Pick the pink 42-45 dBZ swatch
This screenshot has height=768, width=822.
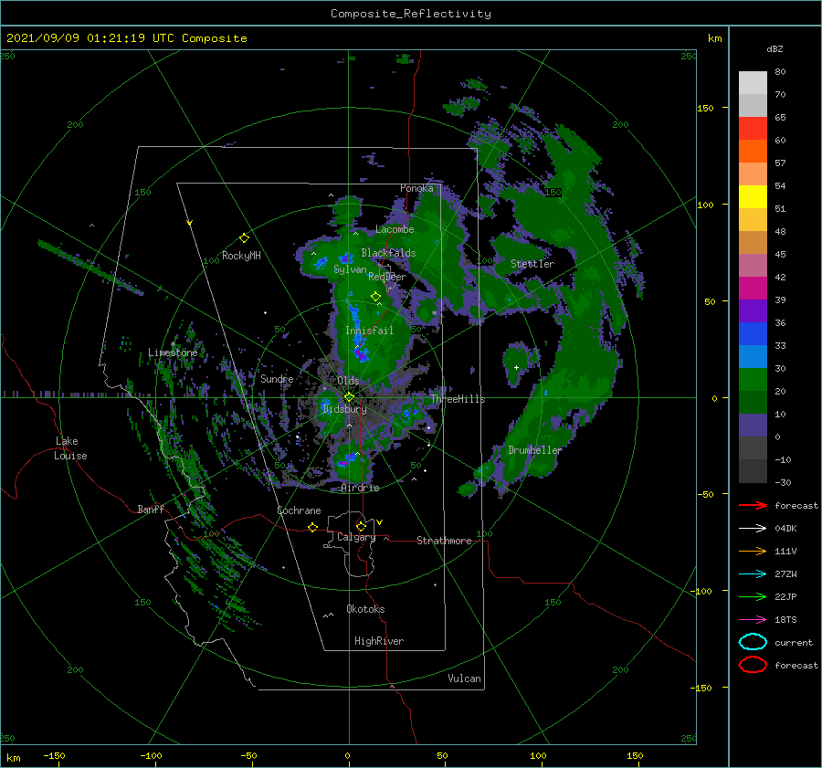[753, 266]
